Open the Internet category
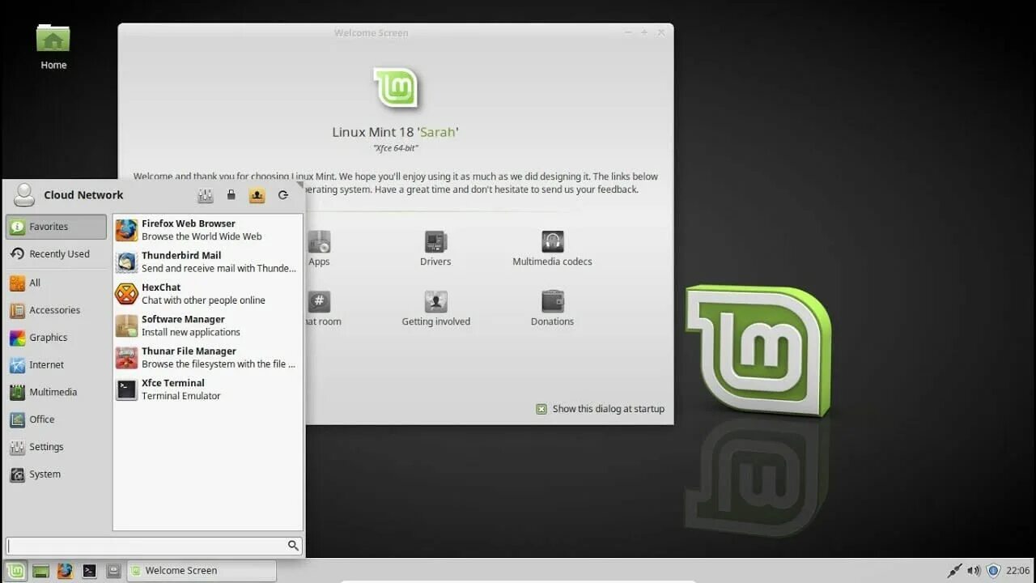The image size is (1036, 583). [x=56, y=365]
